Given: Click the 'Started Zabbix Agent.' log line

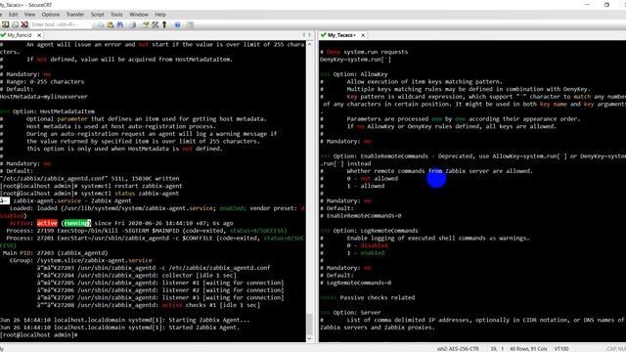Looking at the screenshot, I should point(119,328).
